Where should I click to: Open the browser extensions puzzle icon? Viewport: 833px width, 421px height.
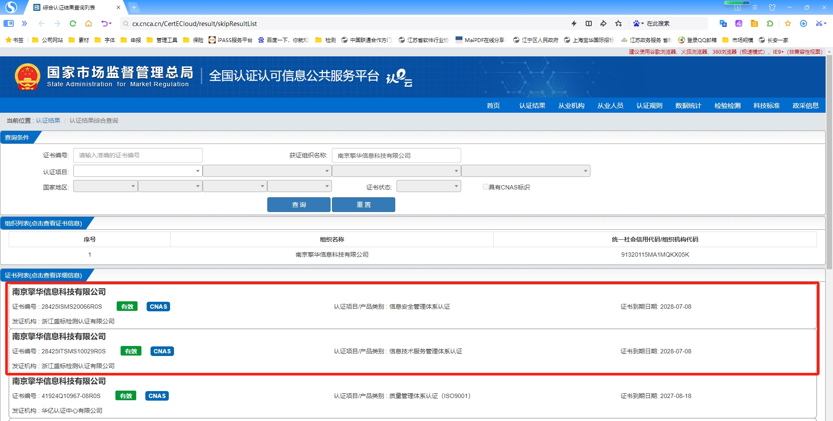pyautogui.click(x=771, y=23)
